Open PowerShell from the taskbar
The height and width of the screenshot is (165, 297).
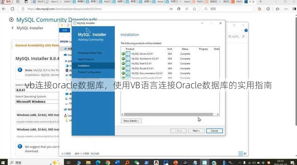click(146, 163)
